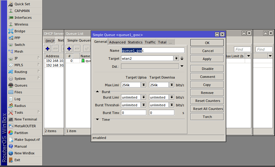Remove selected queue with minus button
Screen dimensions: 275x167
(77, 49)
